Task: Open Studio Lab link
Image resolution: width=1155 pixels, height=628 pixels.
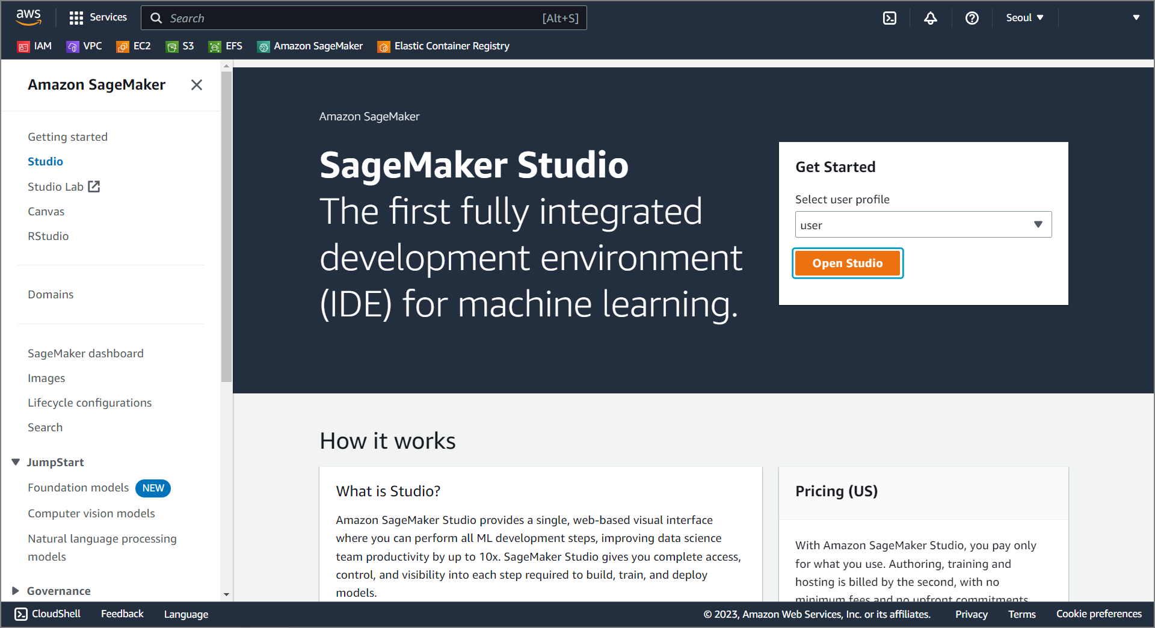Action: tap(55, 186)
